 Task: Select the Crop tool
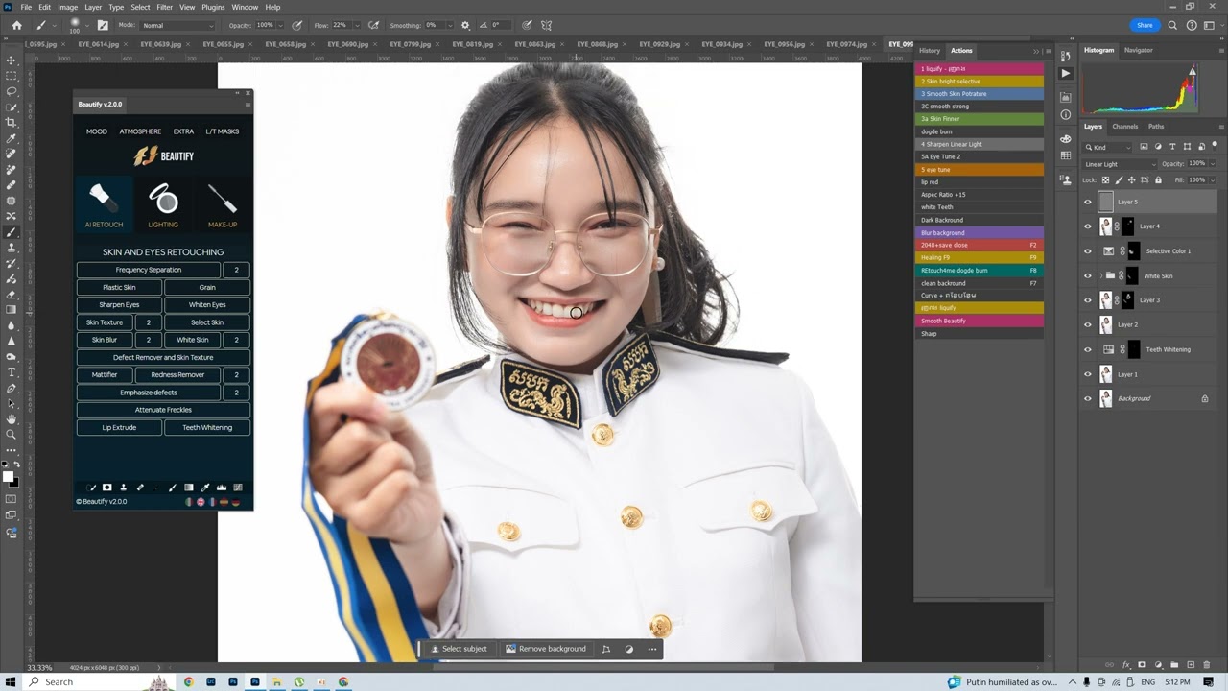(x=12, y=122)
